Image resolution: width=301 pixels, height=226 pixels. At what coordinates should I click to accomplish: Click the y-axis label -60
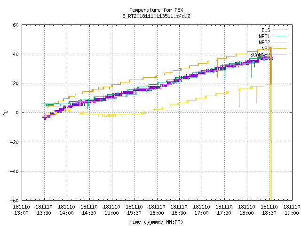pyautogui.click(x=15, y=201)
